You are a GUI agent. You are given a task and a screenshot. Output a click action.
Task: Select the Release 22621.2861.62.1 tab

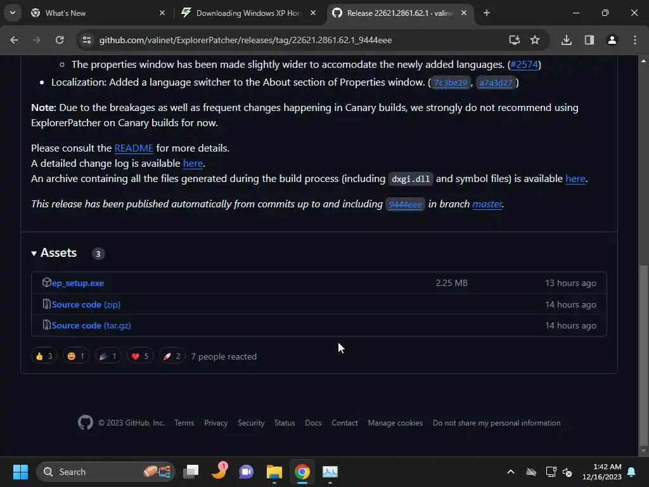pyautogui.click(x=401, y=13)
